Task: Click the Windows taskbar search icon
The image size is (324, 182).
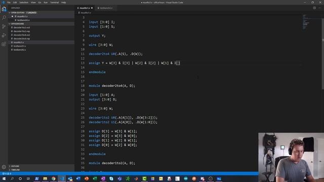Action: [x=12, y=178]
